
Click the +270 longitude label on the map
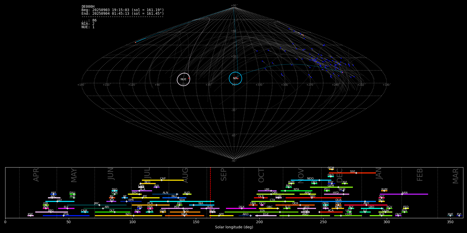pyautogui.click(x=310, y=85)
